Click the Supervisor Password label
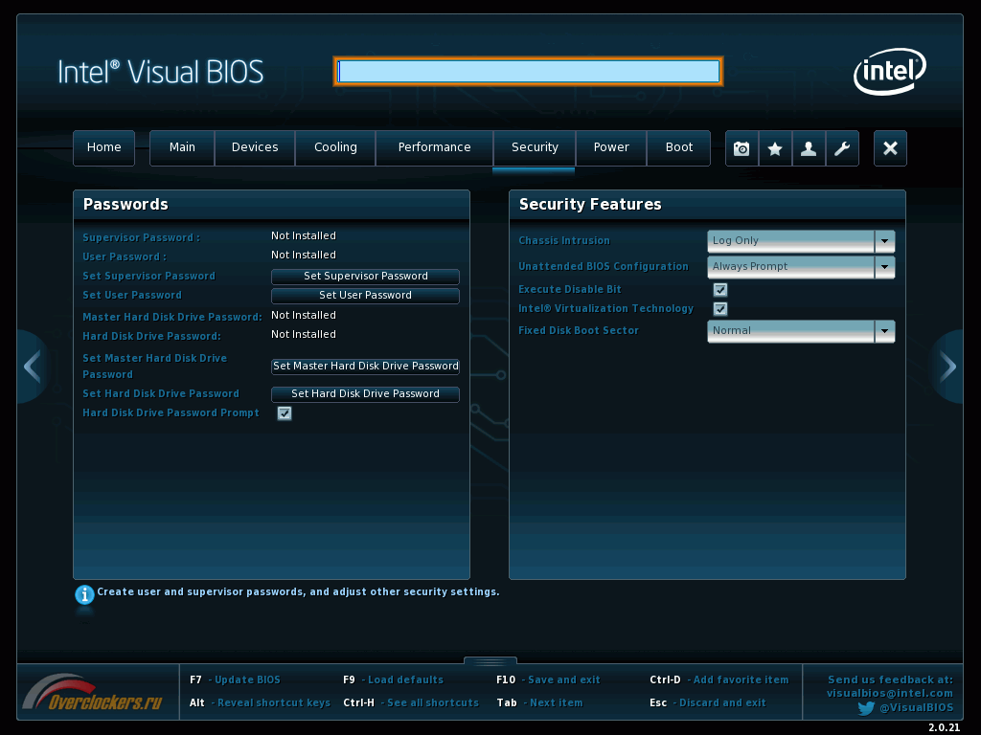This screenshot has width=981, height=735. pos(142,237)
